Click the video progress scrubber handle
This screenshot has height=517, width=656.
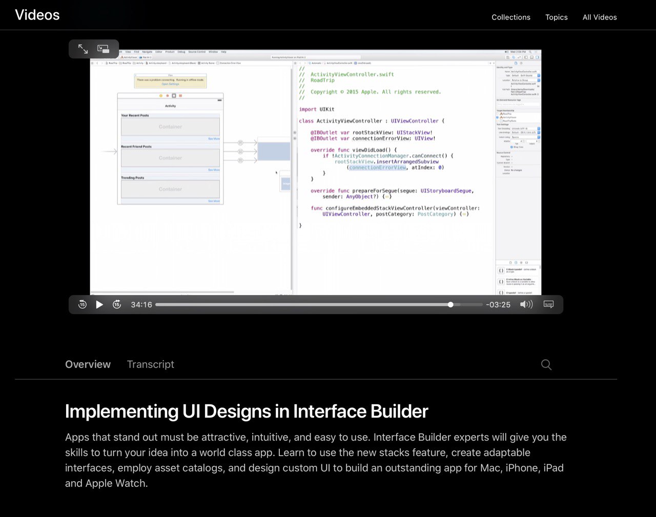[x=450, y=304]
